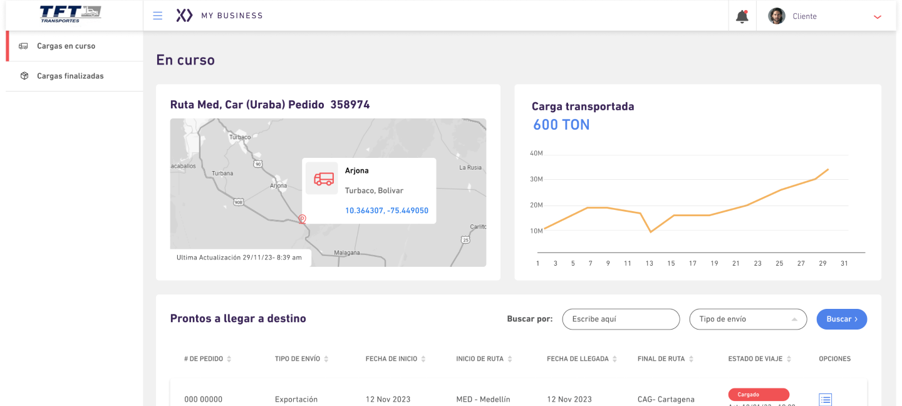Image resolution: width=902 pixels, height=406 pixels.
Task: Click the red truck icon in Arjona card
Action: [x=324, y=179]
